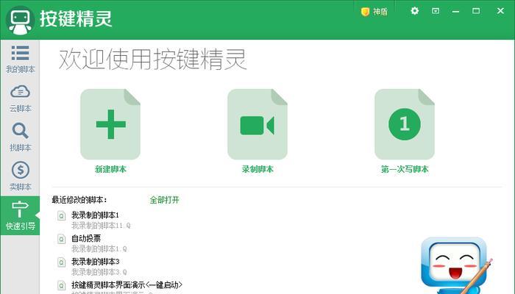The height and width of the screenshot is (294, 515).
Task: Open the 神盾 shield button
Action: point(374,12)
